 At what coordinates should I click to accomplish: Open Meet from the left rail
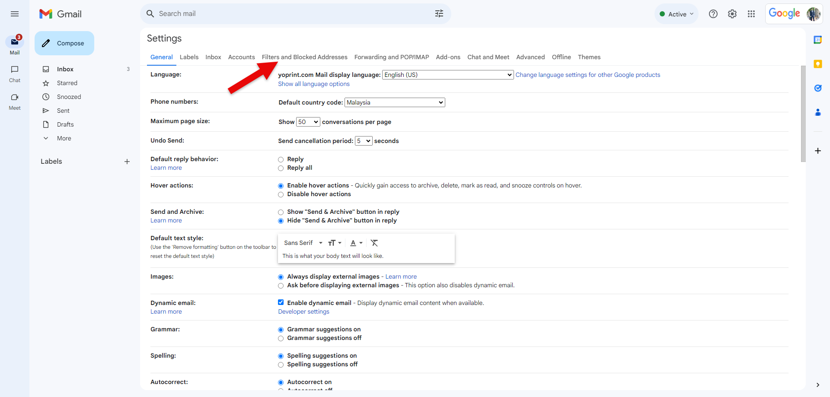15,102
